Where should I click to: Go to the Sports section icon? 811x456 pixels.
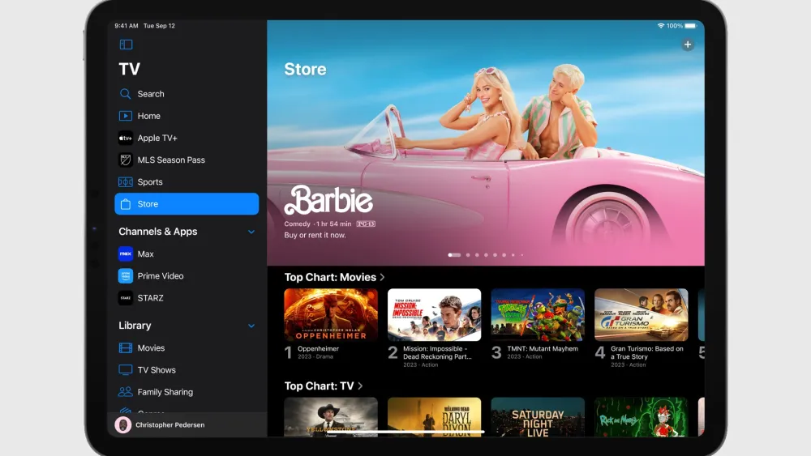126,182
